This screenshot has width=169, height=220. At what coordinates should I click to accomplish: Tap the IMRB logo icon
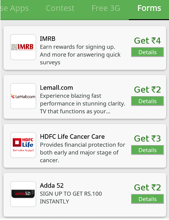click(x=23, y=47)
